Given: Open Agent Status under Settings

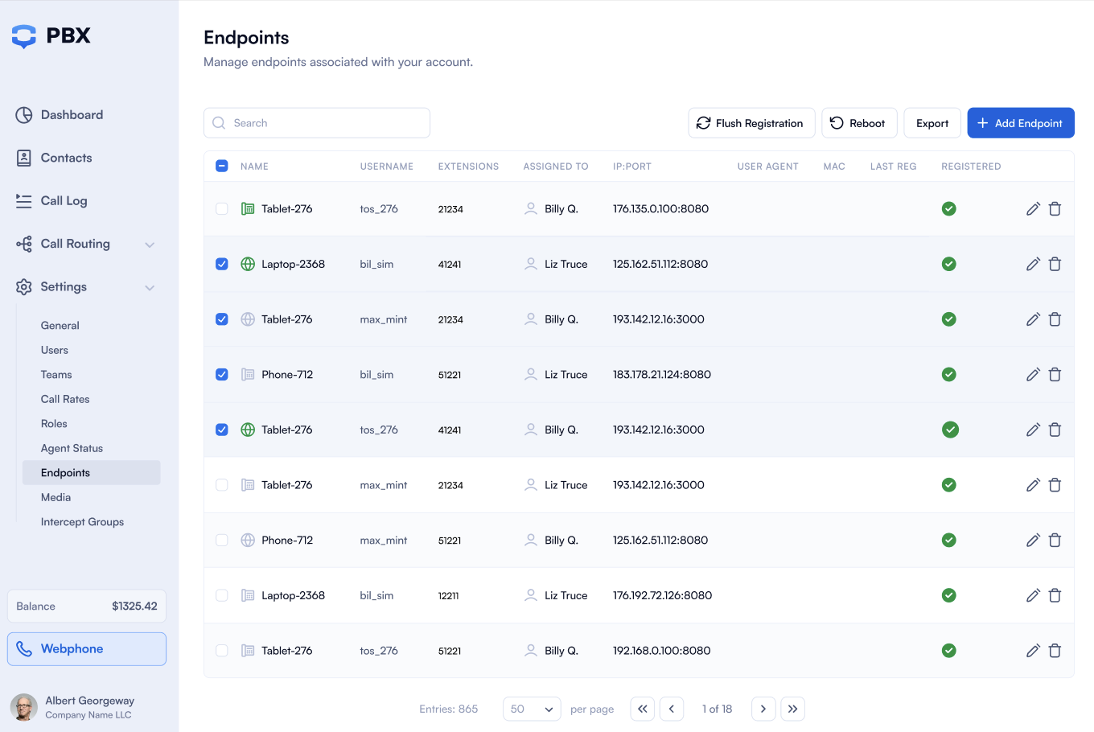Looking at the screenshot, I should (x=72, y=448).
